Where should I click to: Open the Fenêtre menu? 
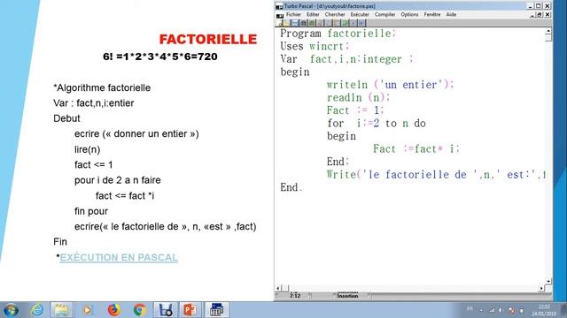click(432, 14)
